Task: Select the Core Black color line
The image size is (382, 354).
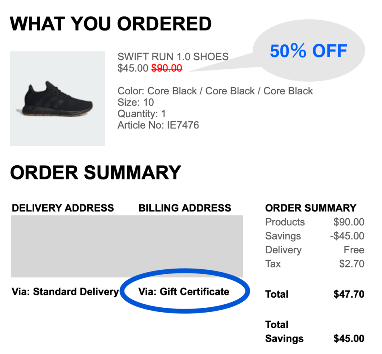Action: point(215,91)
